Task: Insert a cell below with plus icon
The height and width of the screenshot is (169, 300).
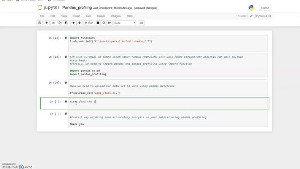Action: (46, 23)
